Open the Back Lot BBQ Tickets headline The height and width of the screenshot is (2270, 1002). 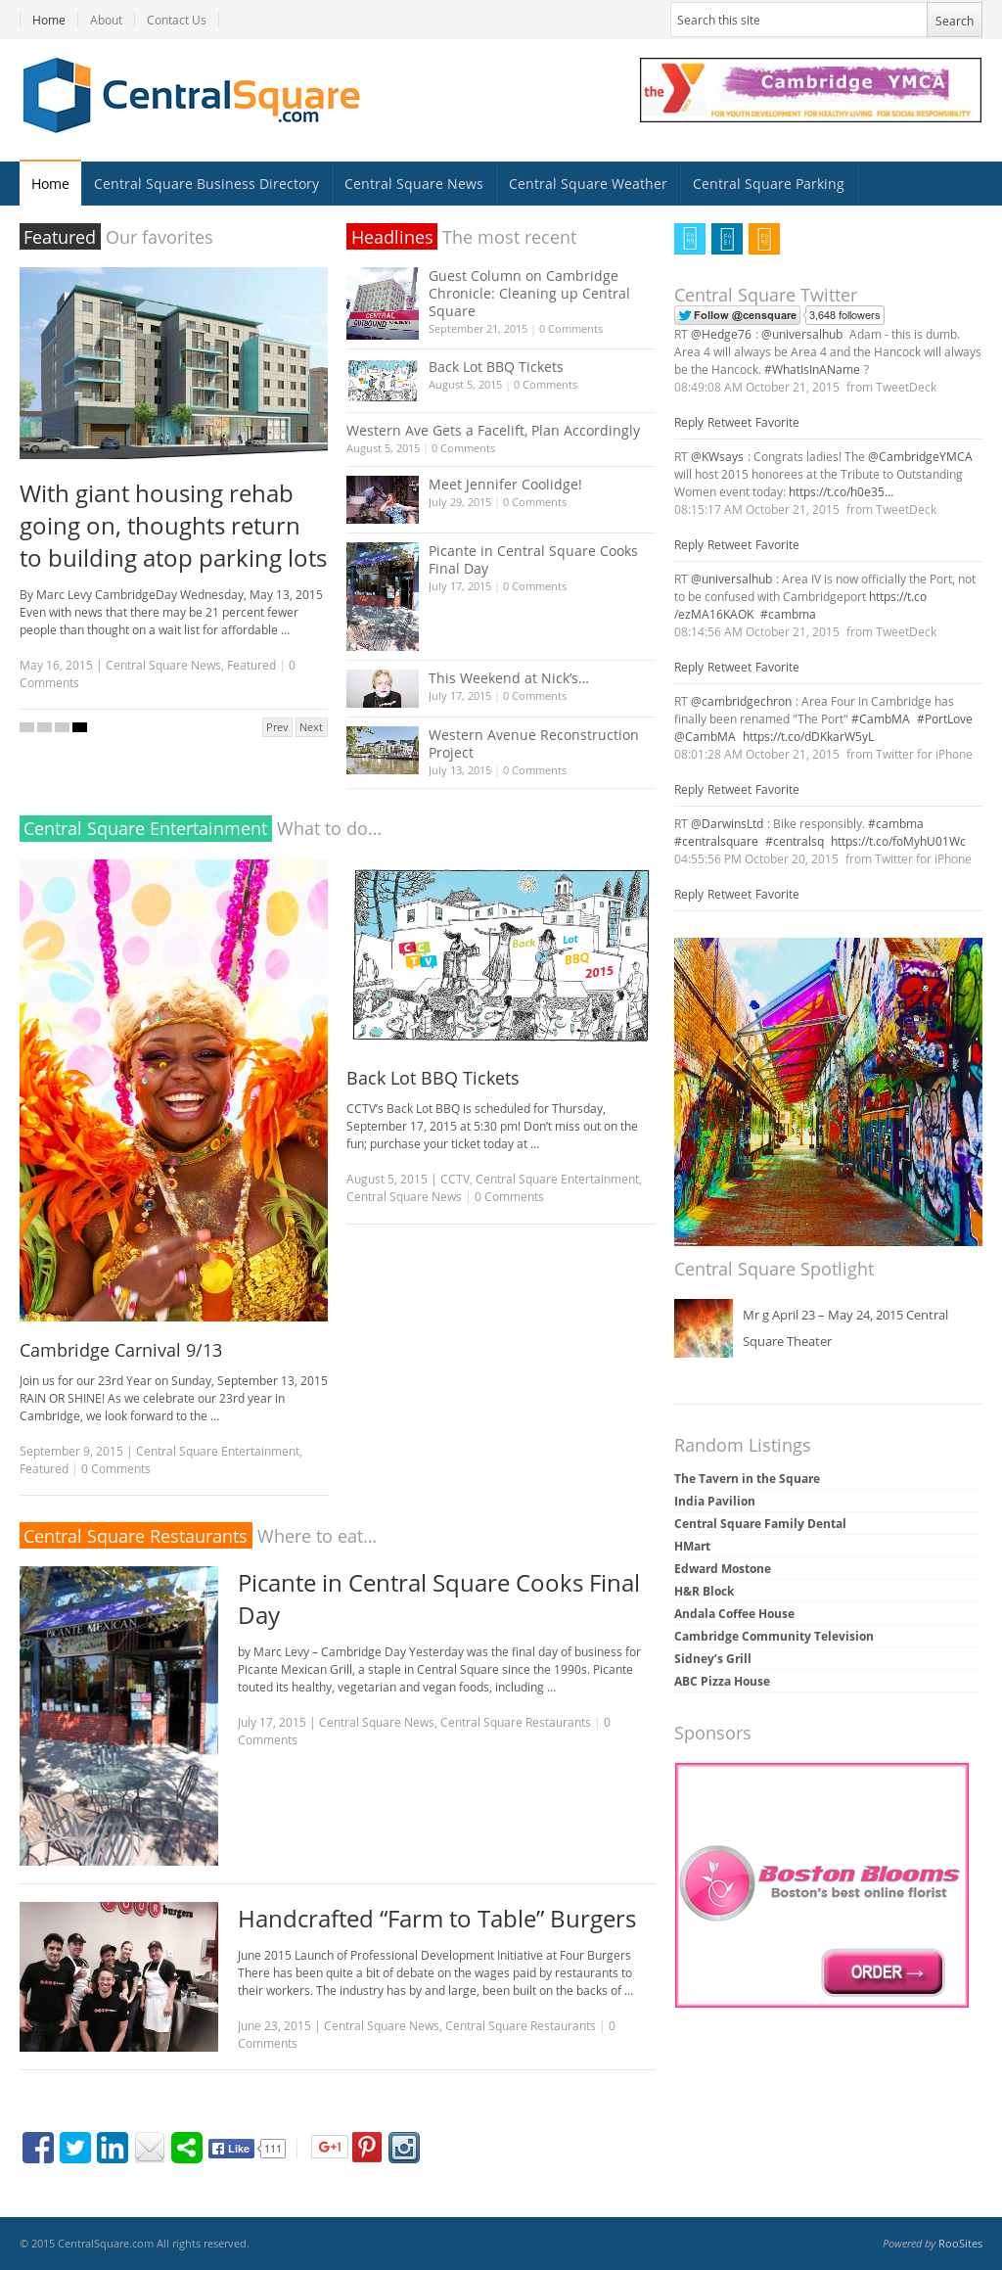pyautogui.click(x=495, y=367)
